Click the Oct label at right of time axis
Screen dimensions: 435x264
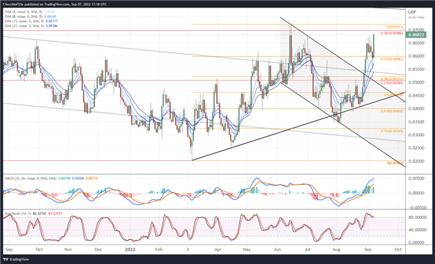click(x=398, y=249)
